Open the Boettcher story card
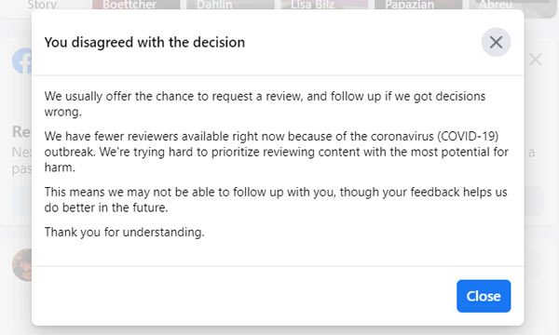The image size is (559, 335). pyautogui.click(x=136, y=5)
